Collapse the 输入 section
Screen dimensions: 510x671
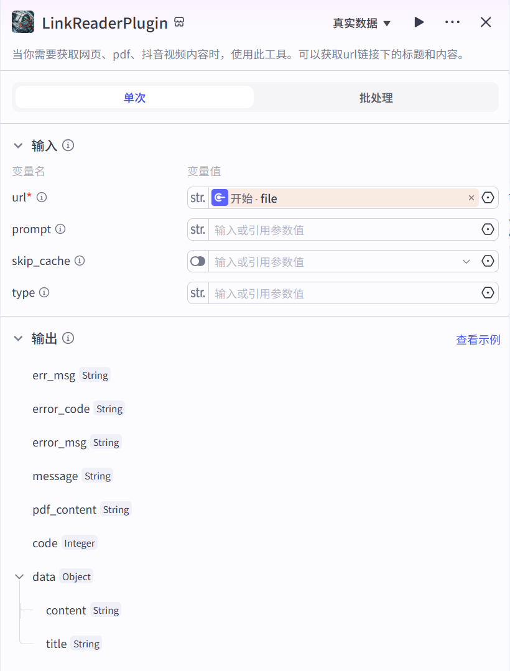click(x=18, y=146)
